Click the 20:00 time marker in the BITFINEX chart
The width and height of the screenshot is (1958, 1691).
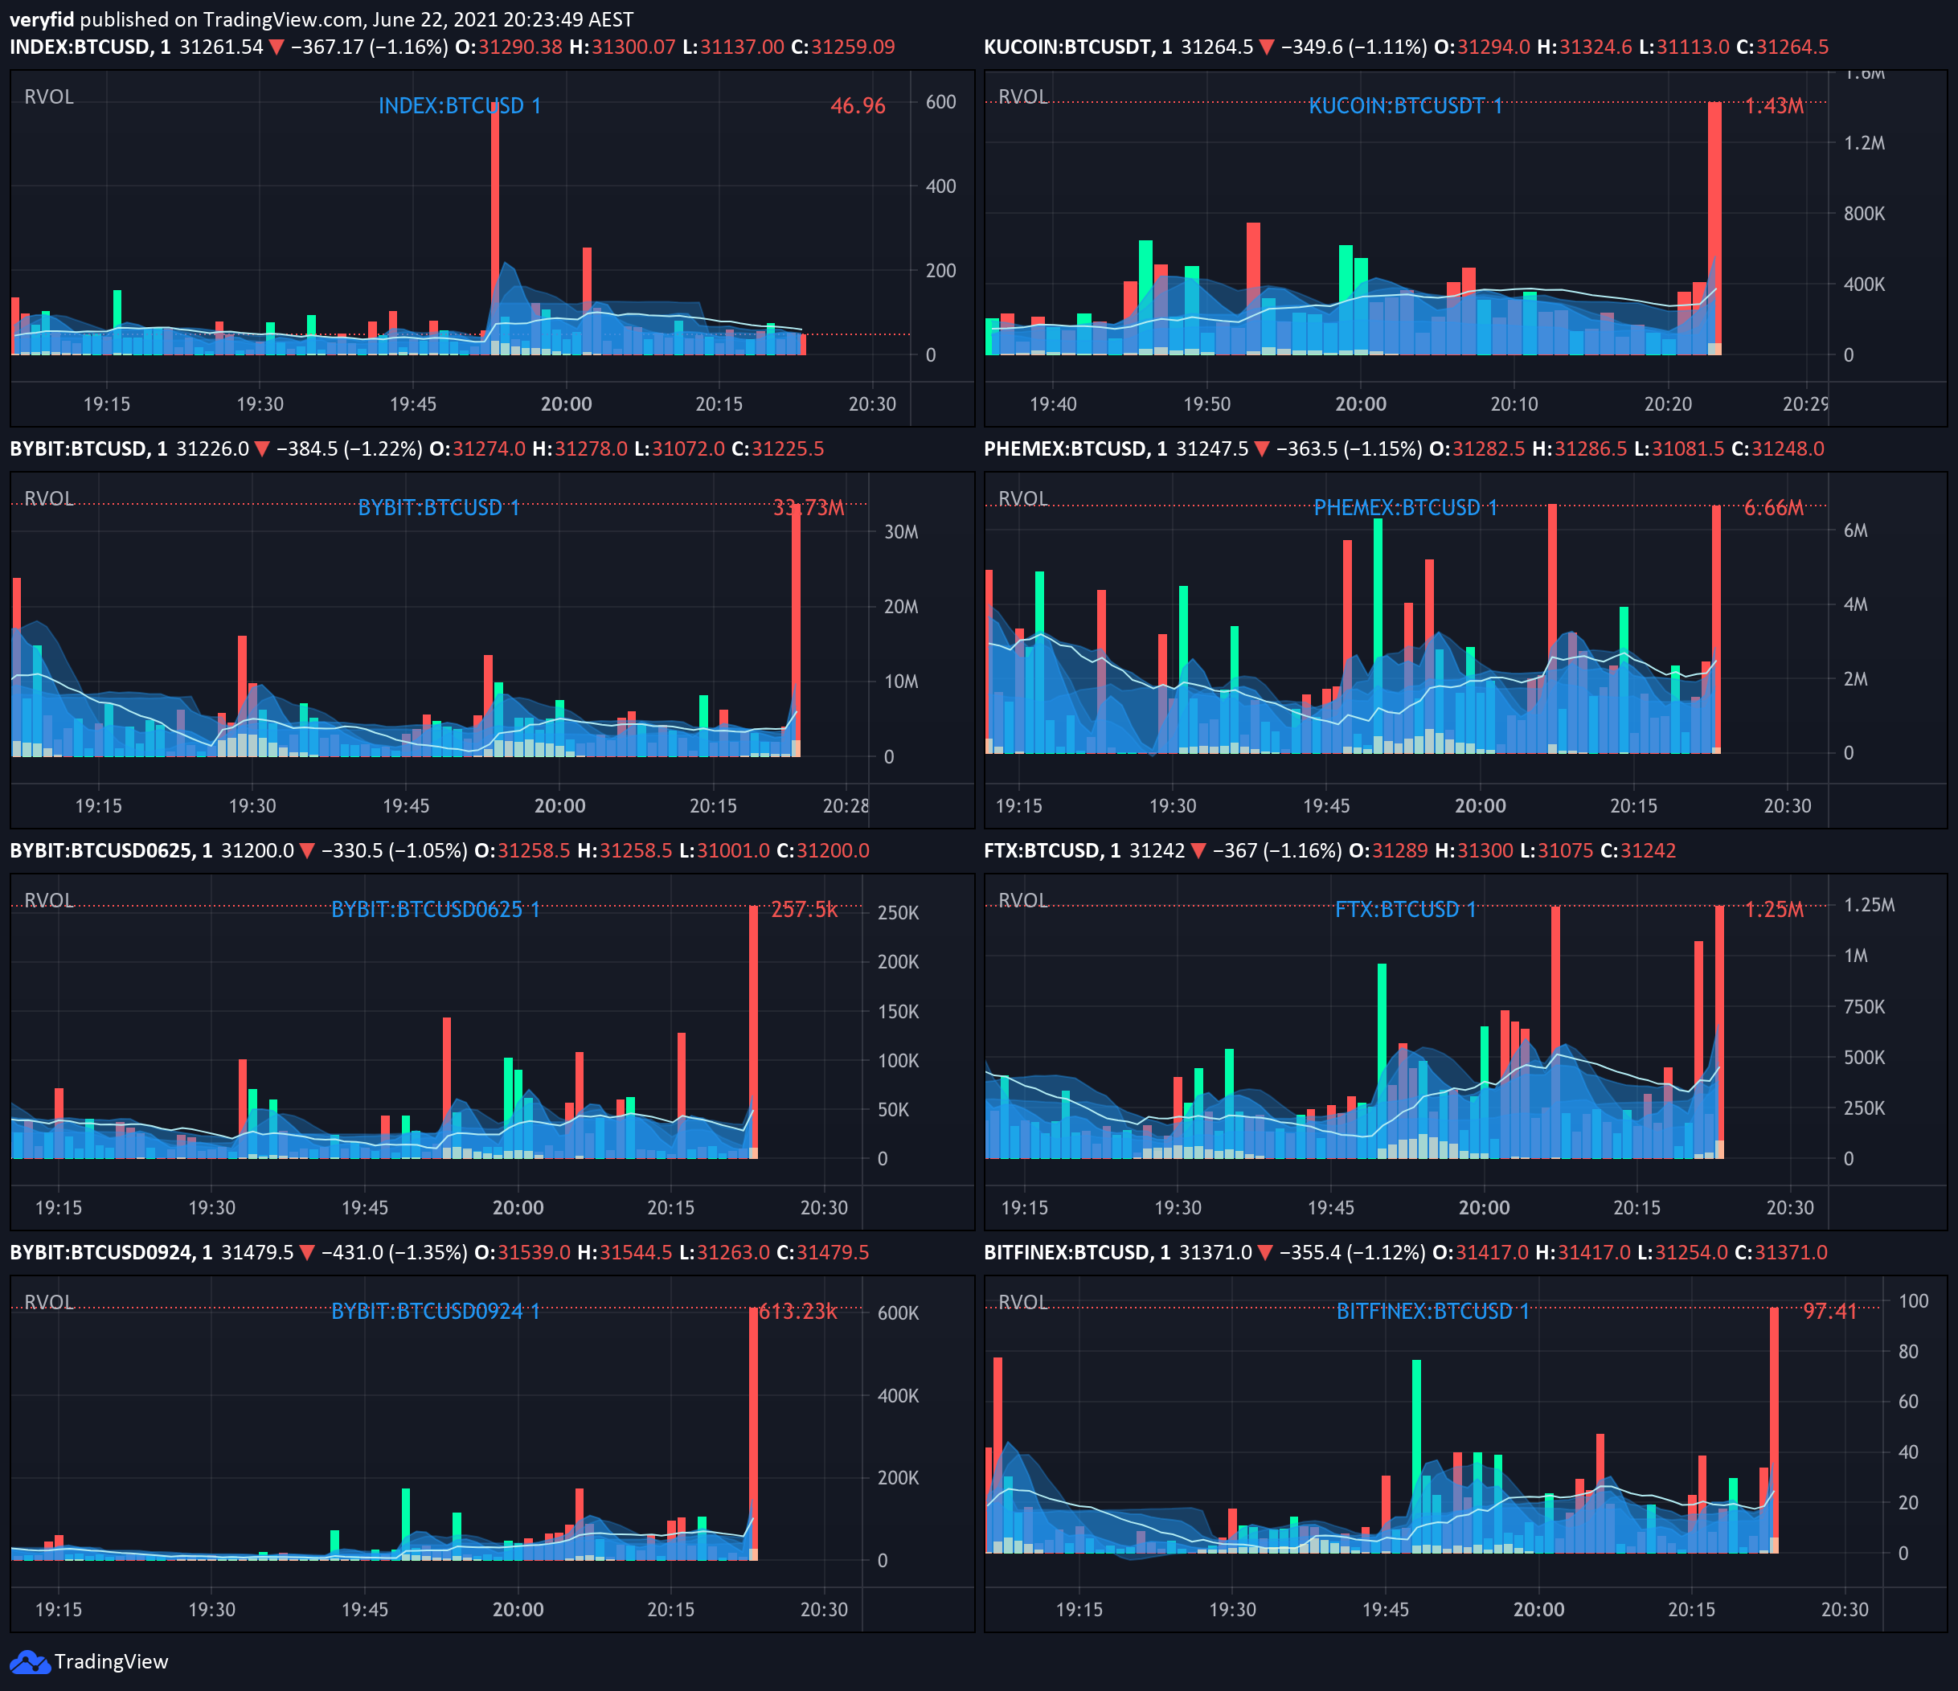point(1538,1609)
